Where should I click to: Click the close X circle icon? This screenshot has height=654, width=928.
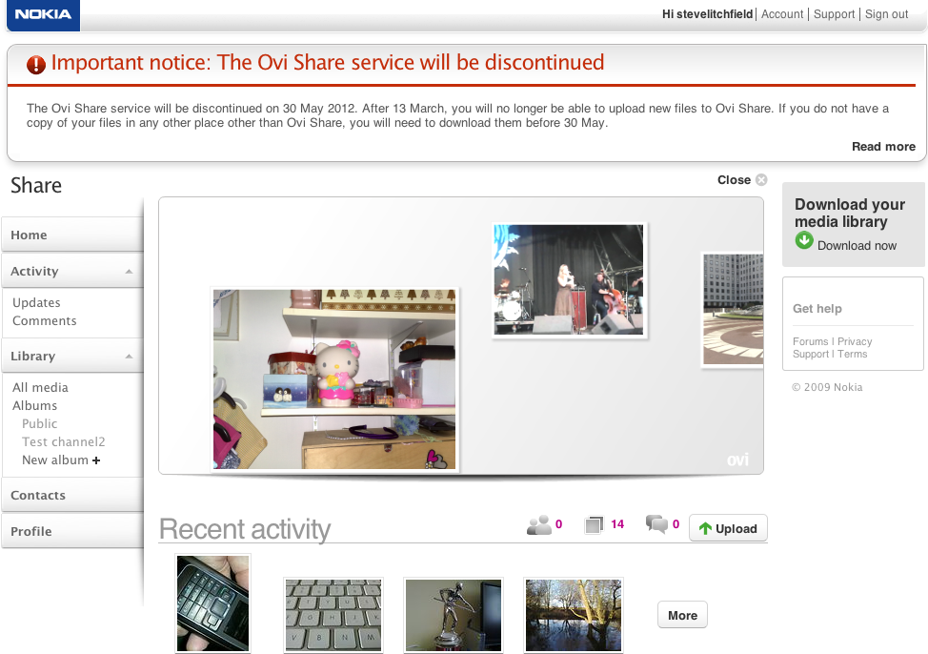pyautogui.click(x=761, y=179)
